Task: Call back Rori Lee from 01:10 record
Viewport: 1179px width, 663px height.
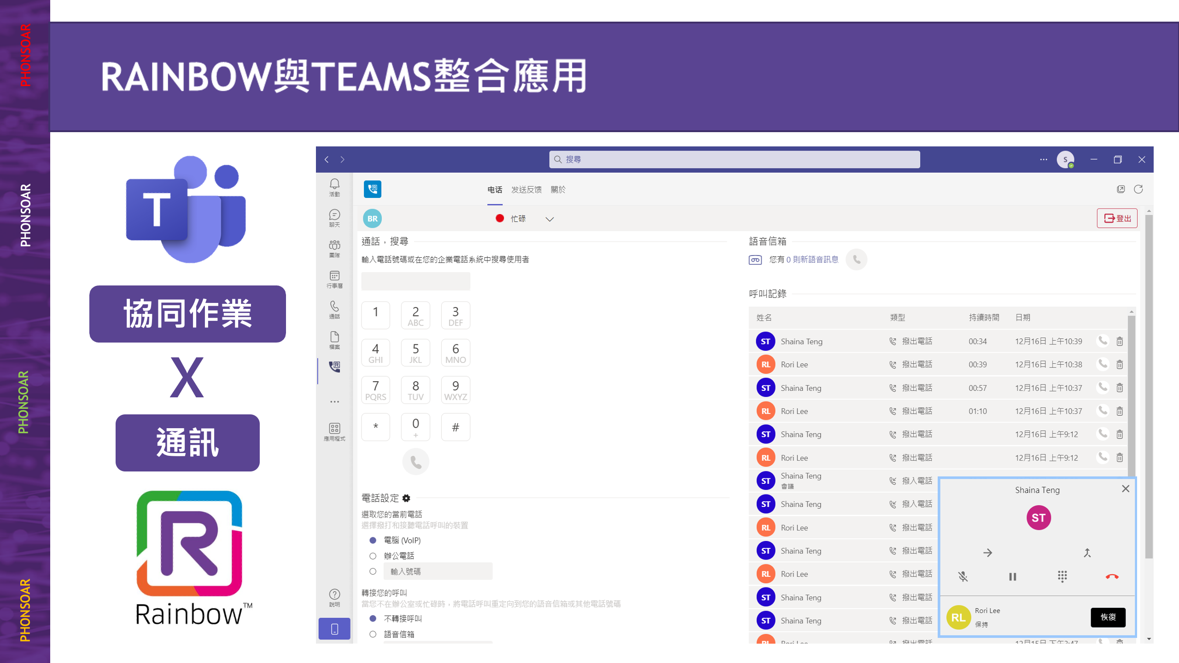Action: pos(1103,411)
